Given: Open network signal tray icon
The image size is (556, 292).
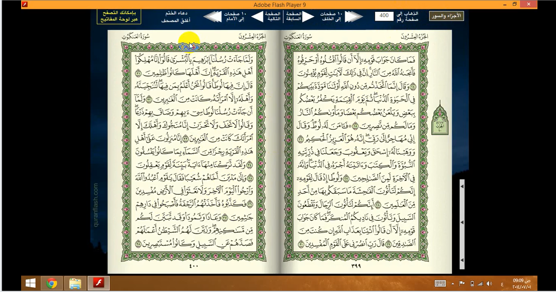Looking at the screenshot, I should click(x=480, y=284).
